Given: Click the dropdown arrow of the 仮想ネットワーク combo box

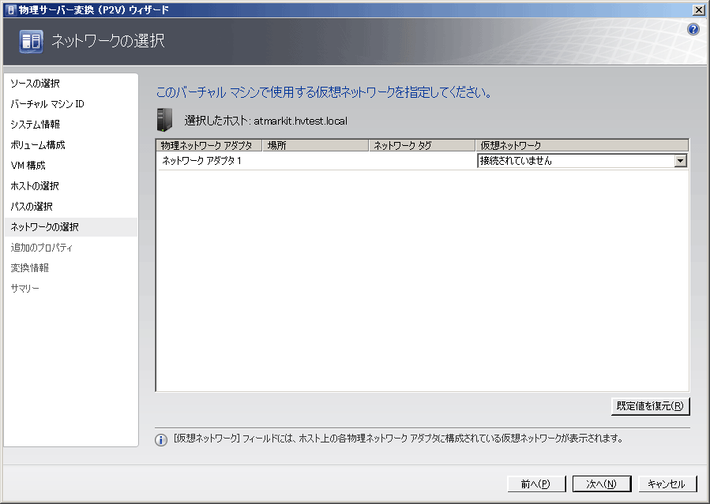Looking at the screenshot, I should pos(680,160).
